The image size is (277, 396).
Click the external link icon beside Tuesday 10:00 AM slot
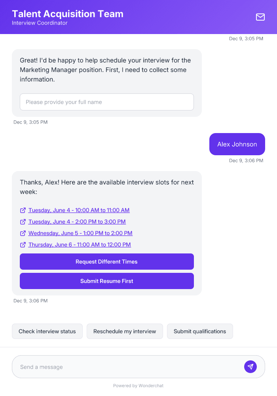pos(23,210)
